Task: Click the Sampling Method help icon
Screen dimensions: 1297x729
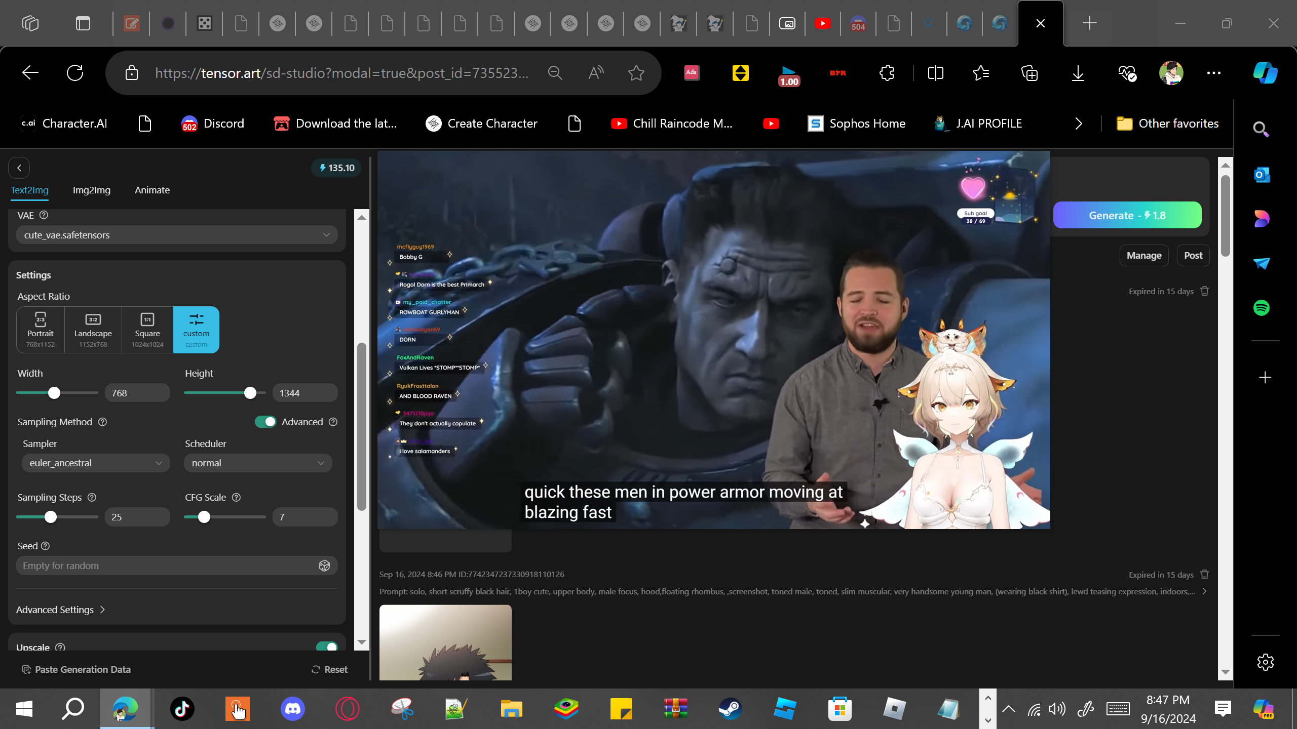Action: click(x=102, y=422)
